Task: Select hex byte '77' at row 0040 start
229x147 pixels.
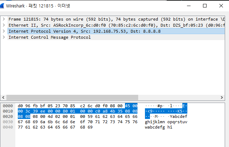Action: (20, 127)
